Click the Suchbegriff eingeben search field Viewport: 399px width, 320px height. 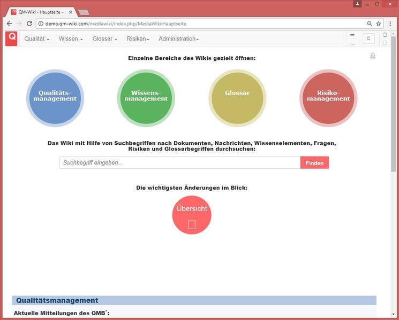pyautogui.click(x=179, y=162)
